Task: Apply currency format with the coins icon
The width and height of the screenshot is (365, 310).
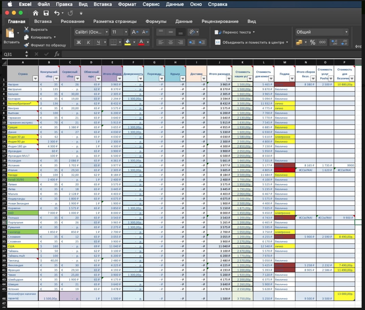Action: point(299,42)
